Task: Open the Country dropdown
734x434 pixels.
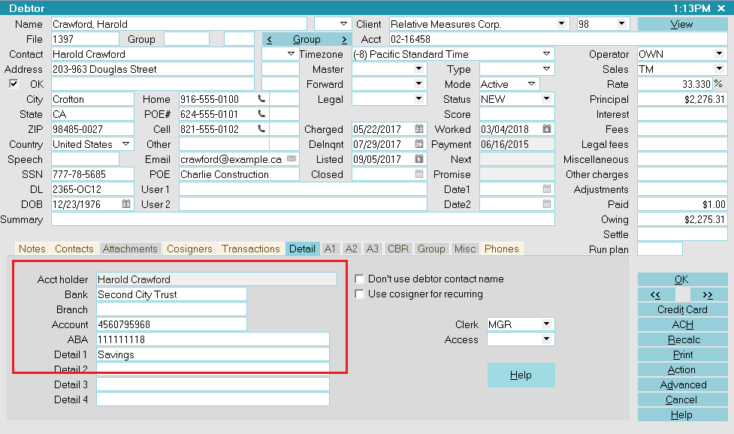Action: 125,144
